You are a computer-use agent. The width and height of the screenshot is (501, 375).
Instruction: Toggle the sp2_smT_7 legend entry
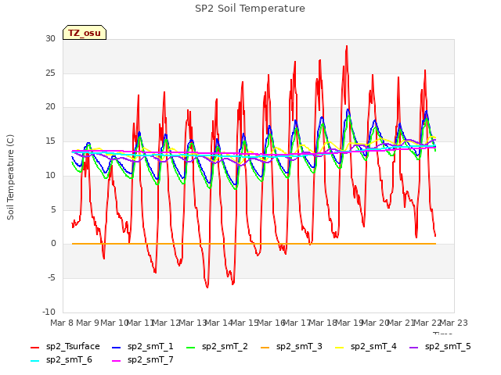142,359
